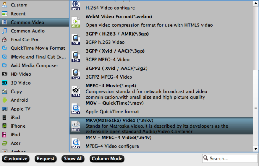The image size is (259, 166).
Task: Choose MKV(Matroska) Video (*.mkv) title
Action: pos(120,120)
